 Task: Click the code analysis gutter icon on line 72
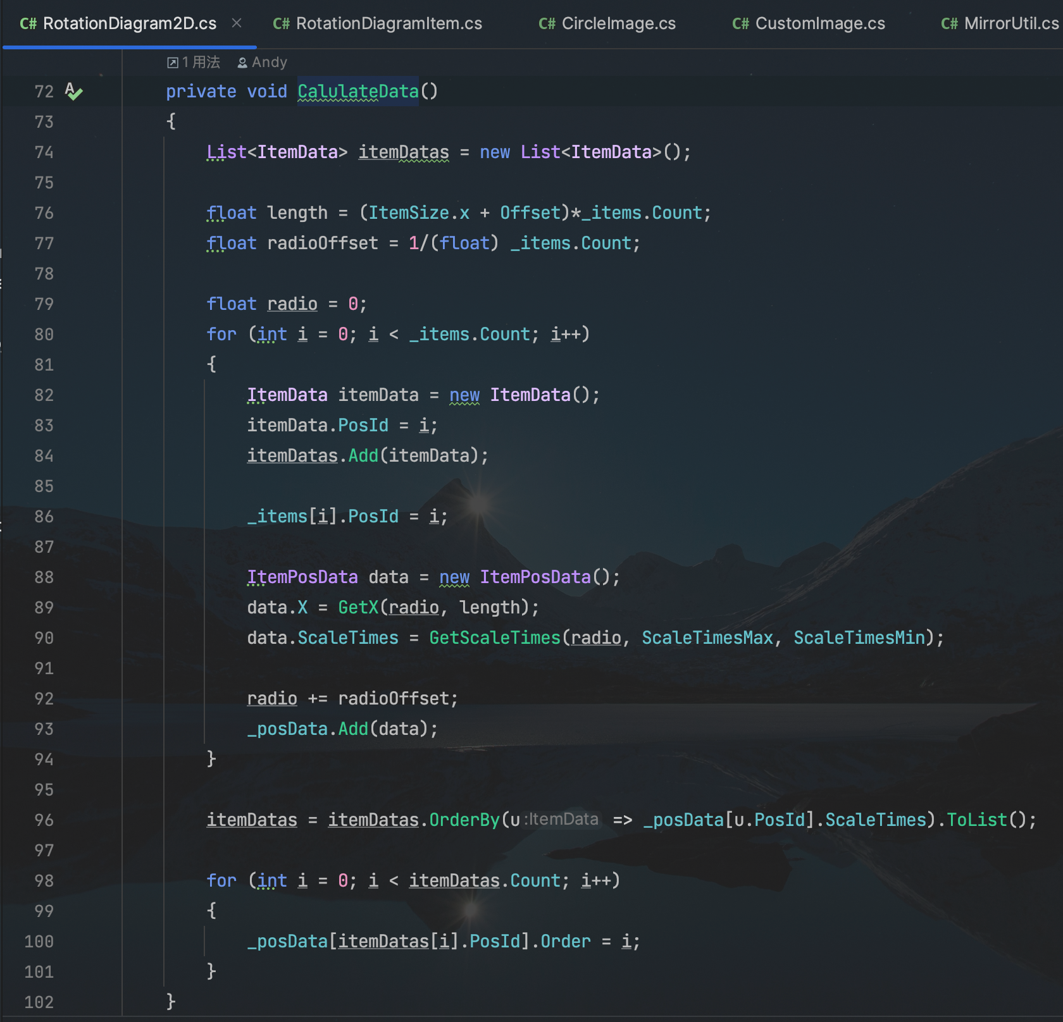tap(73, 92)
